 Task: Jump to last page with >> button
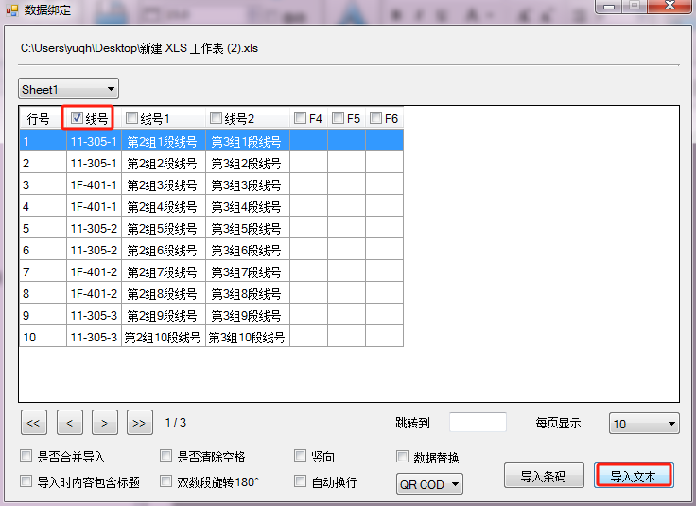point(140,423)
